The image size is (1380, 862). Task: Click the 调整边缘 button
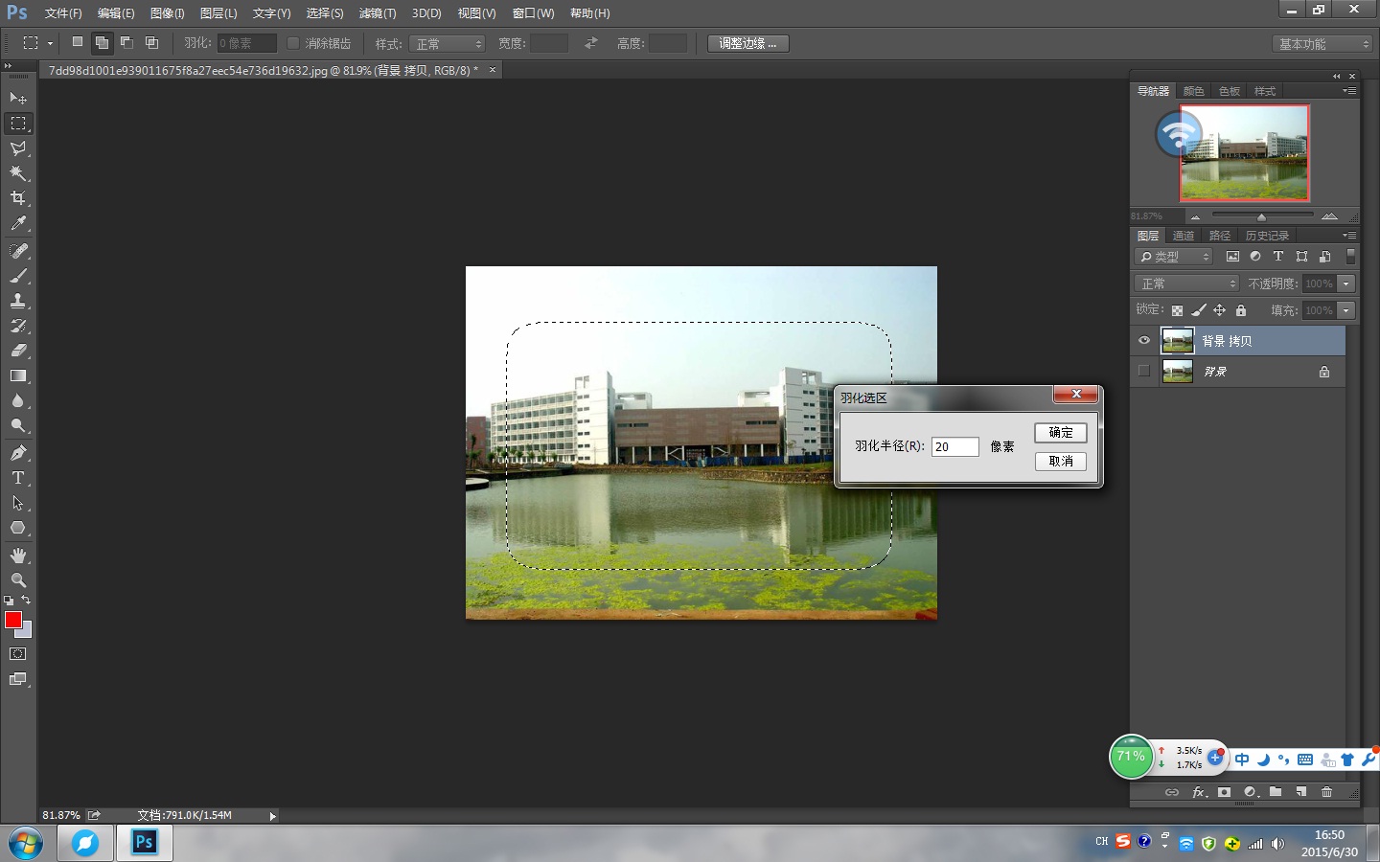[747, 43]
